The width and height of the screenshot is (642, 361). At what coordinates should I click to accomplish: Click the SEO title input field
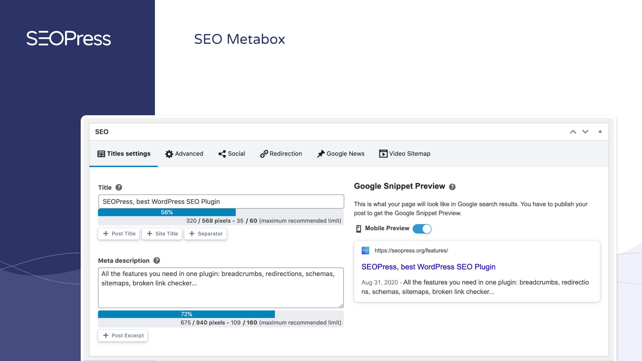pyautogui.click(x=221, y=201)
